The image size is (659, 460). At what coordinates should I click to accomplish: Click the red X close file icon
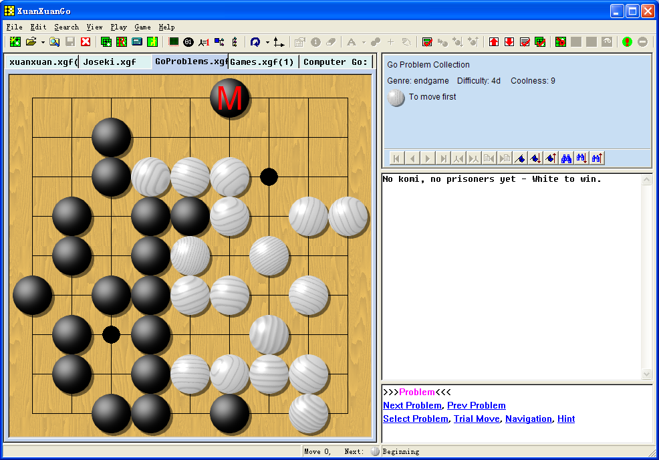86,42
